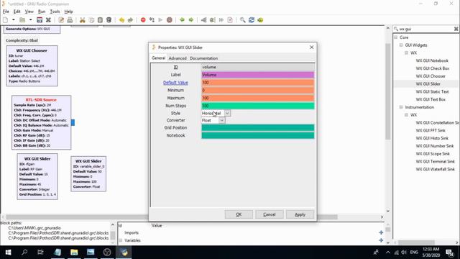Collapse the GUI Widgets tree node
Screen dimensions: 460x259
point(401,45)
